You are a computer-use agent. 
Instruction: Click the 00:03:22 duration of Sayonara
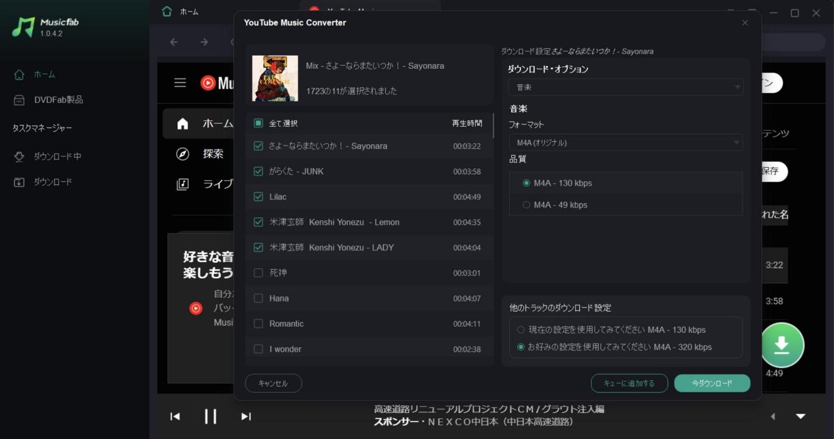467,146
